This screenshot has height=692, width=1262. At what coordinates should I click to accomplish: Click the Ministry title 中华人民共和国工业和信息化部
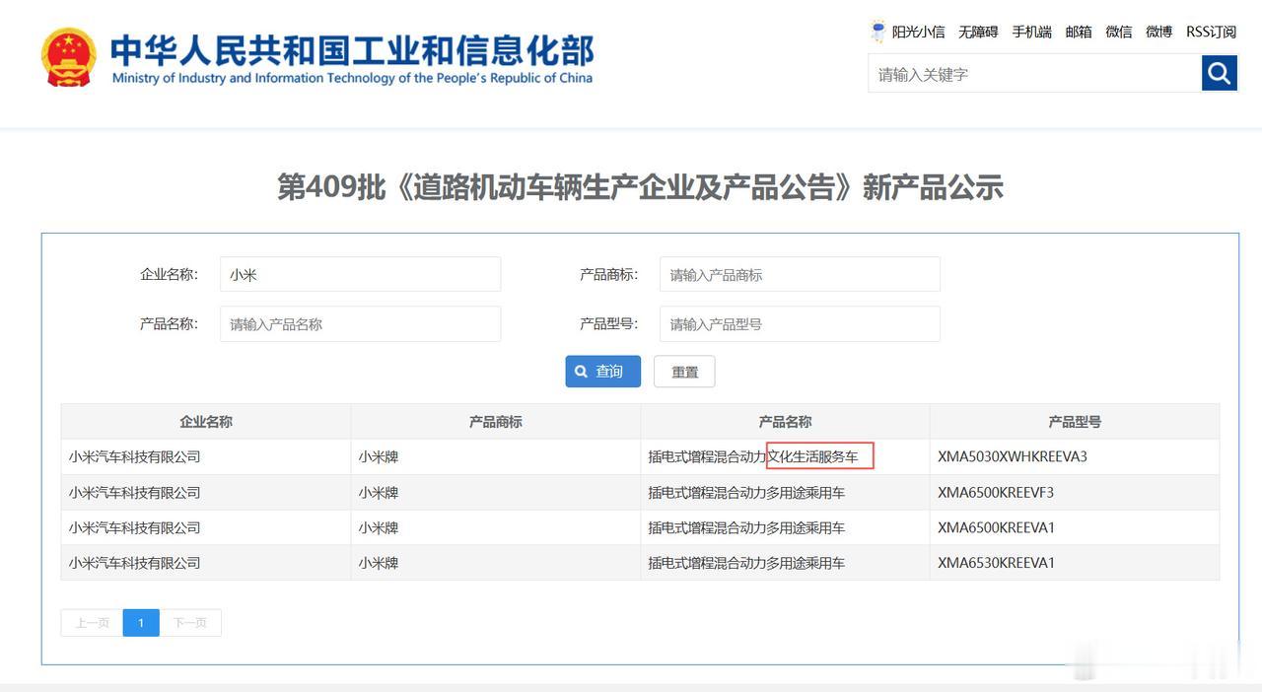click(x=352, y=49)
